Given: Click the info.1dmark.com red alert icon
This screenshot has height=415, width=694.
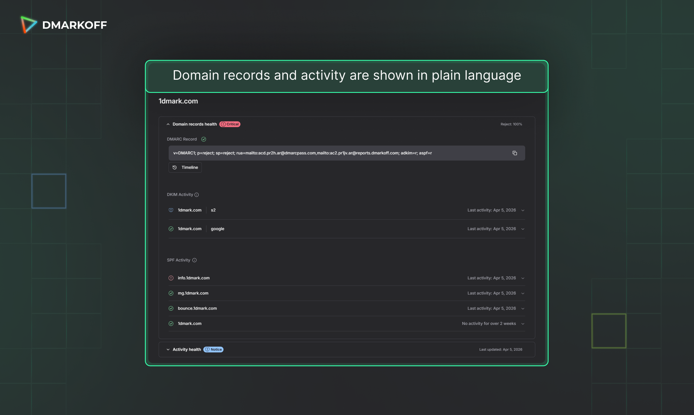Looking at the screenshot, I should 171,278.
